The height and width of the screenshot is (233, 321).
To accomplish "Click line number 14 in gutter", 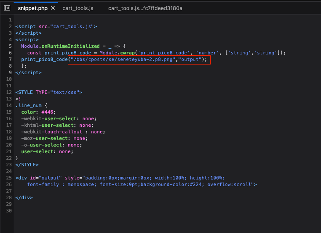I will (9, 106).
